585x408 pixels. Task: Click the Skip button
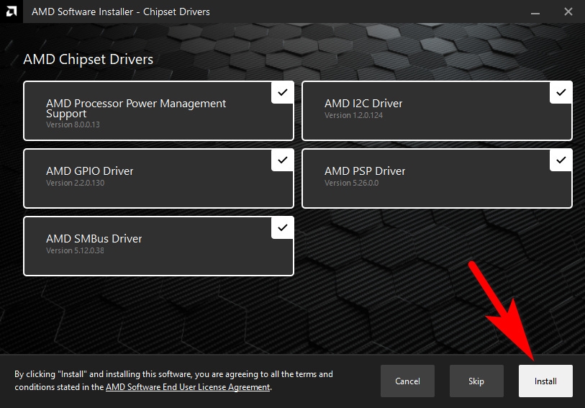476,381
